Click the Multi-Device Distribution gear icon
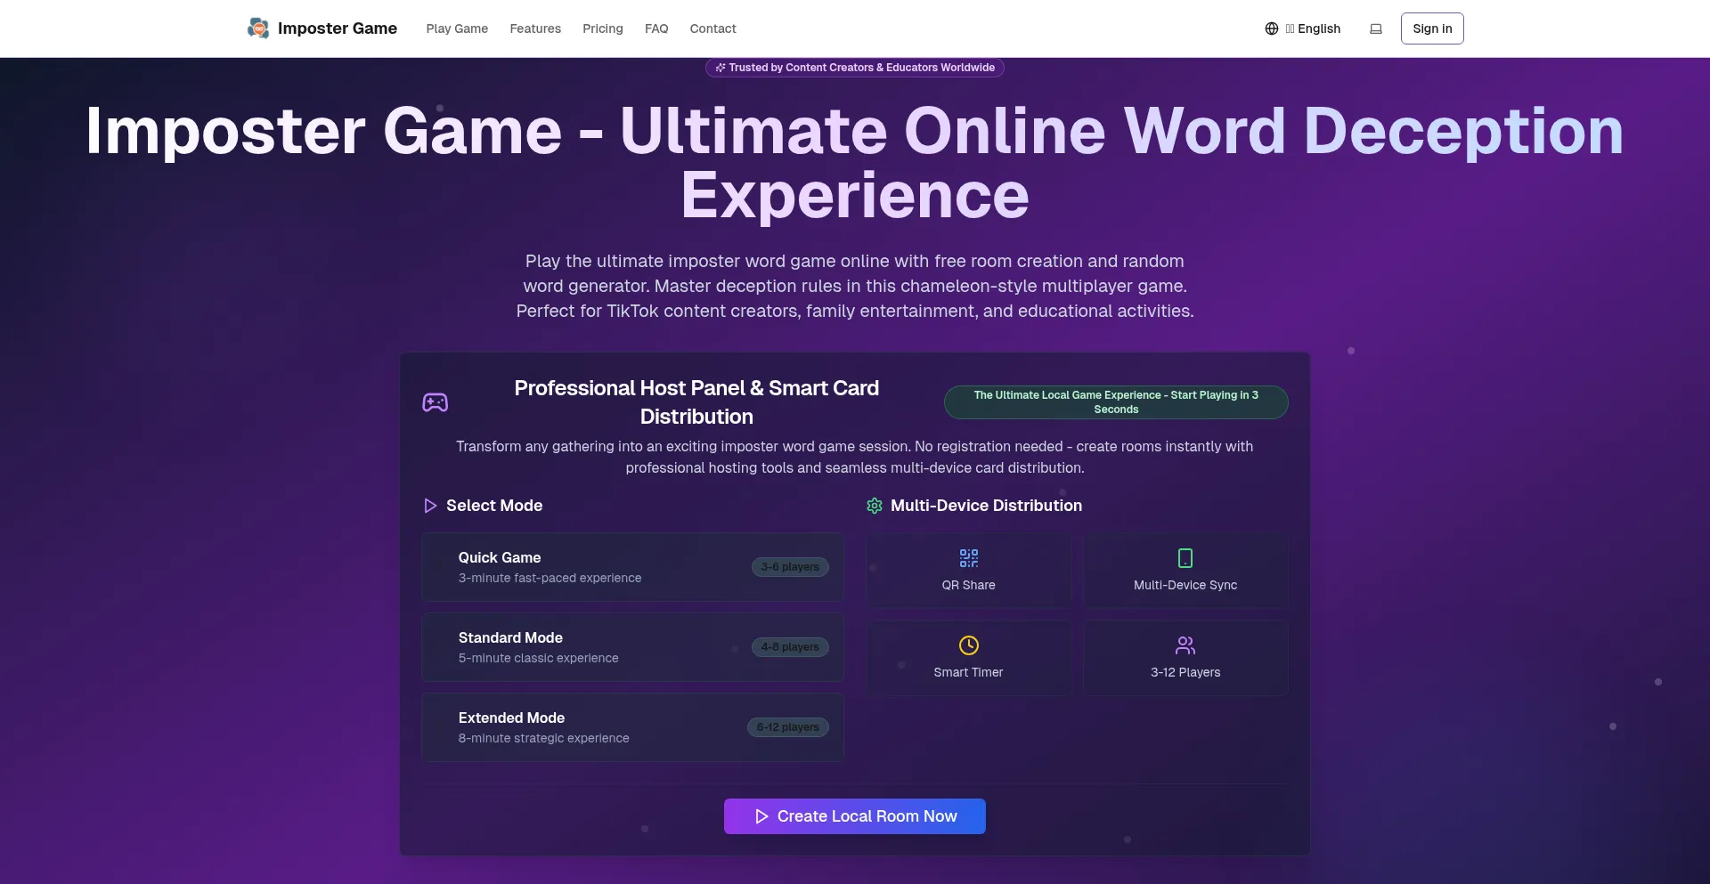Viewport: 1710px width, 884px height. click(x=875, y=506)
